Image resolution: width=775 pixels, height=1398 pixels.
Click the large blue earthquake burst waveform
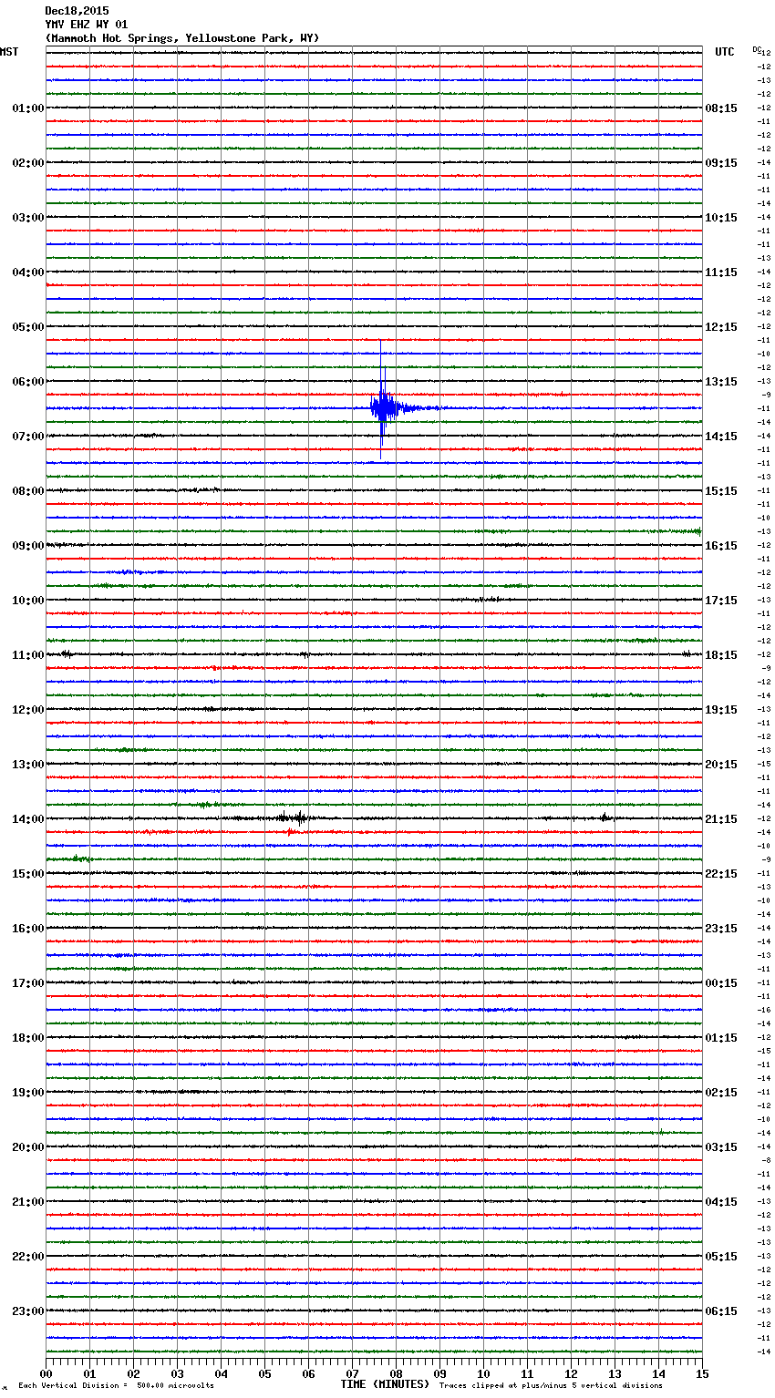click(383, 407)
